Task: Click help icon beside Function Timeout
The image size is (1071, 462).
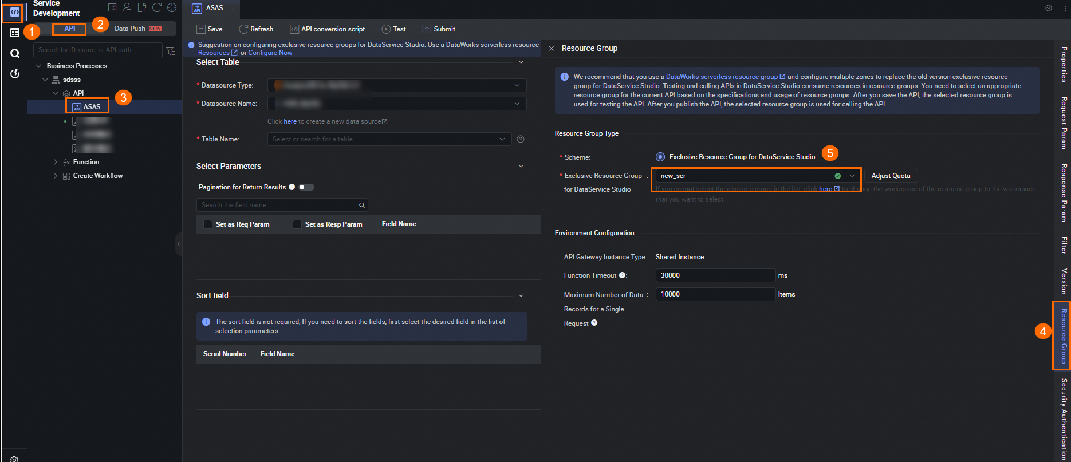Action: (622, 275)
